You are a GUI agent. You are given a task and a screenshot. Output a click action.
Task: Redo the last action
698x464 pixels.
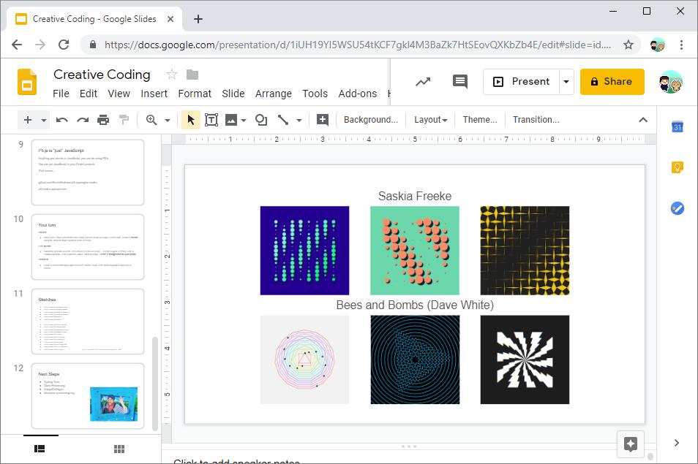point(83,120)
